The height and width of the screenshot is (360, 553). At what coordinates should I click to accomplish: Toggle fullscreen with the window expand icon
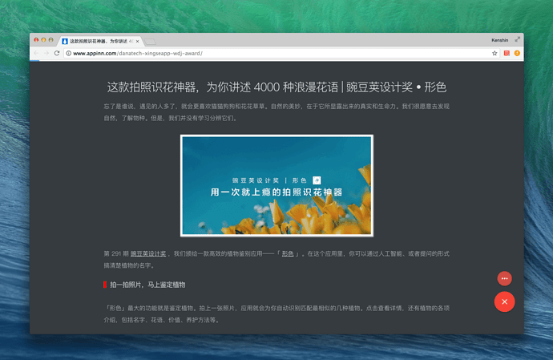coord(517,38)
